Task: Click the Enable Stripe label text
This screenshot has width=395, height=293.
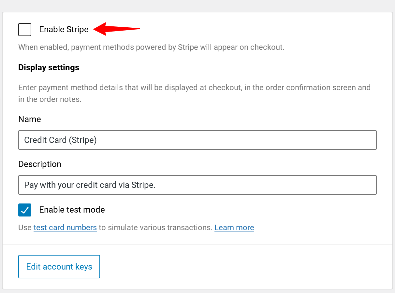Action: point(64,29)
